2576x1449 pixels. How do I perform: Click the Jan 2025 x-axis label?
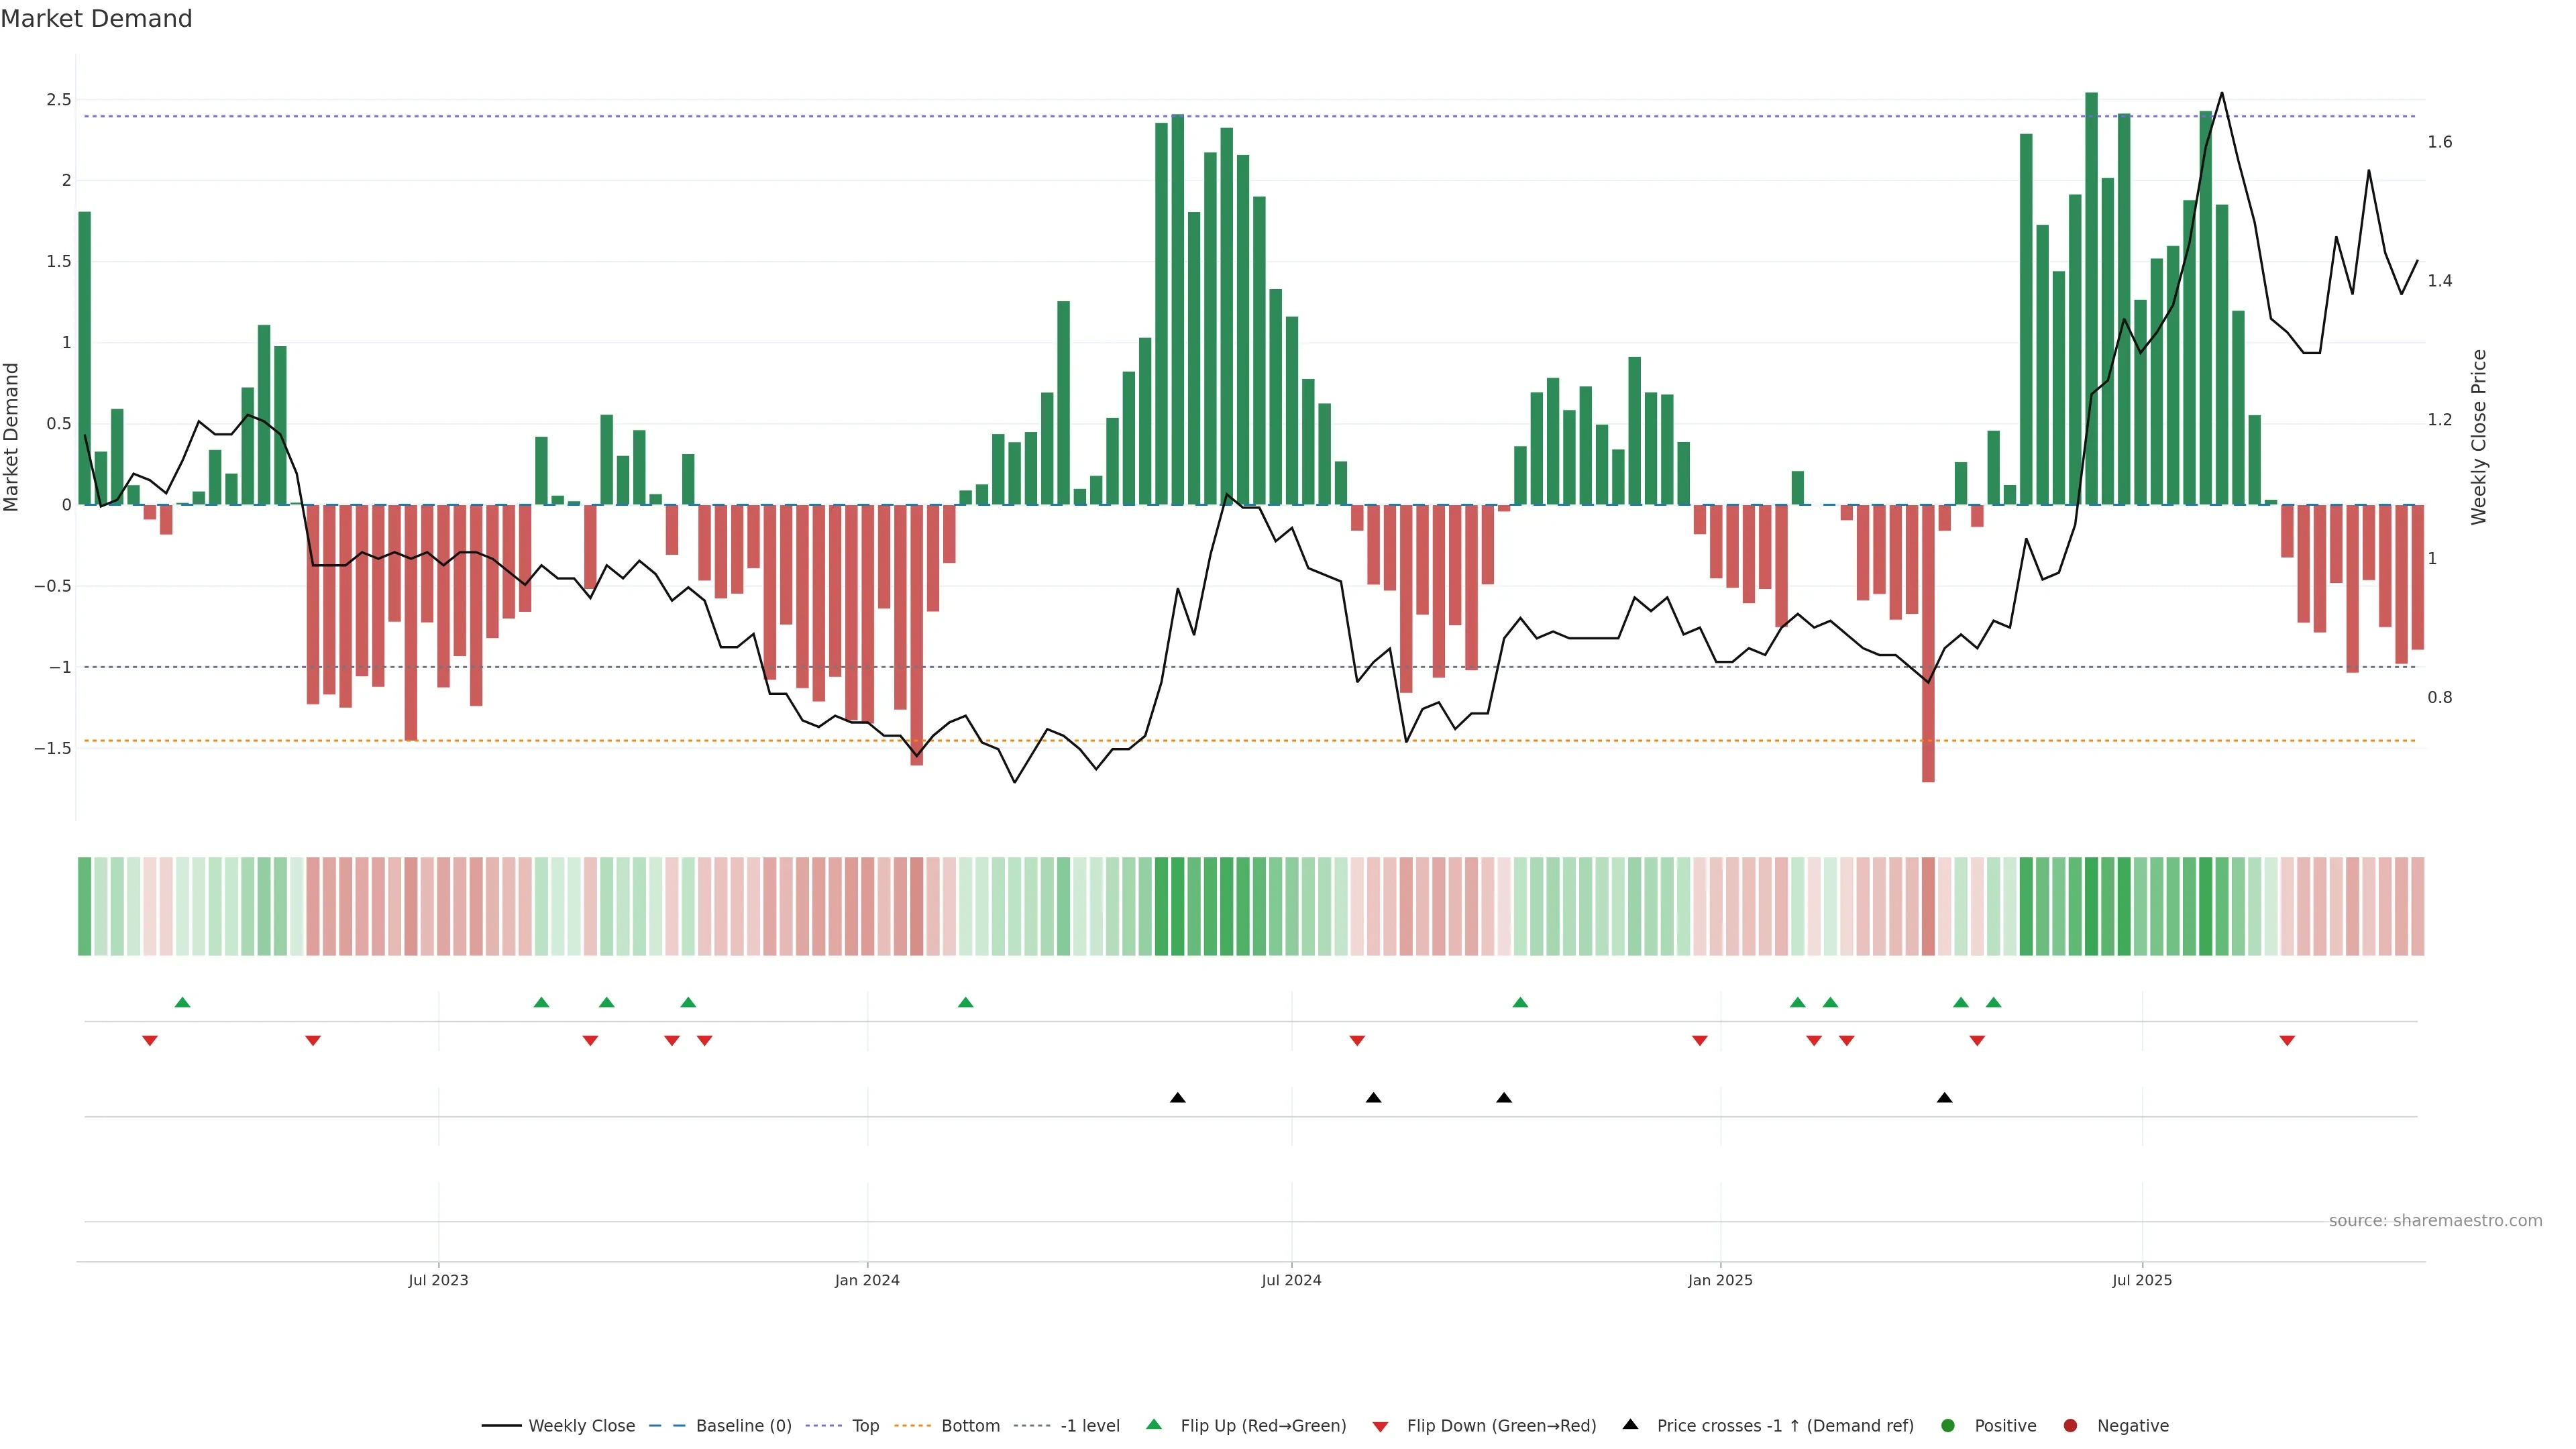point(1720,1280)
